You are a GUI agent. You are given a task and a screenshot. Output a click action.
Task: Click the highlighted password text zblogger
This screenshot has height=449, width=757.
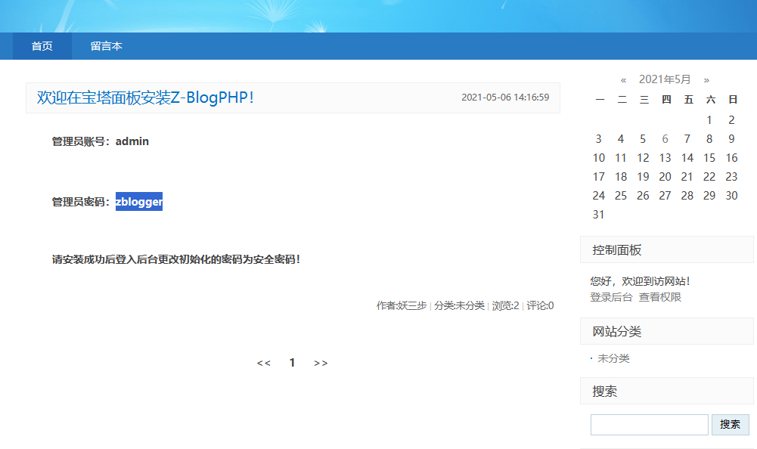coord(139,202)
